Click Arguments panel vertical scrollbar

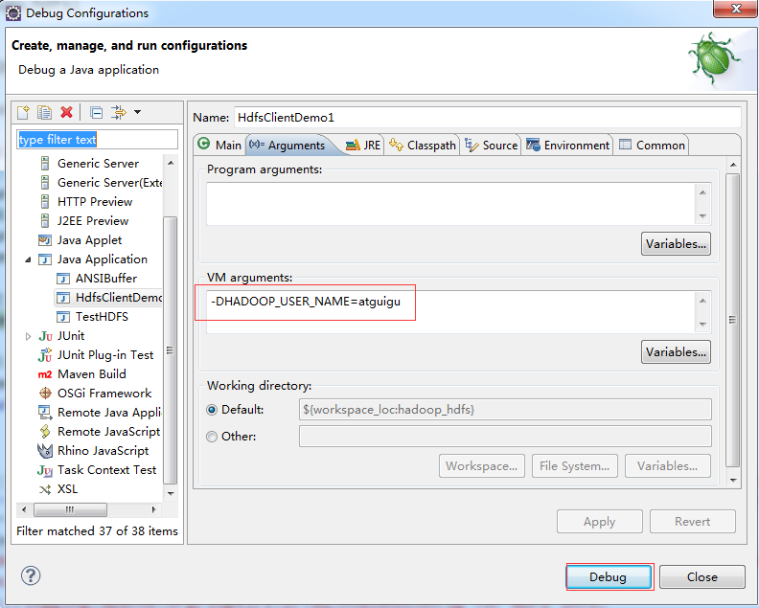[x=733, y=320]
